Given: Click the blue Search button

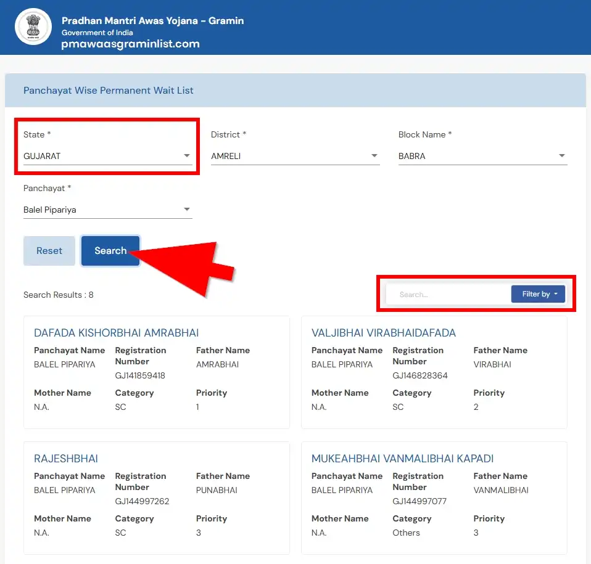Looking at the screenshot, I should point(110,251).
